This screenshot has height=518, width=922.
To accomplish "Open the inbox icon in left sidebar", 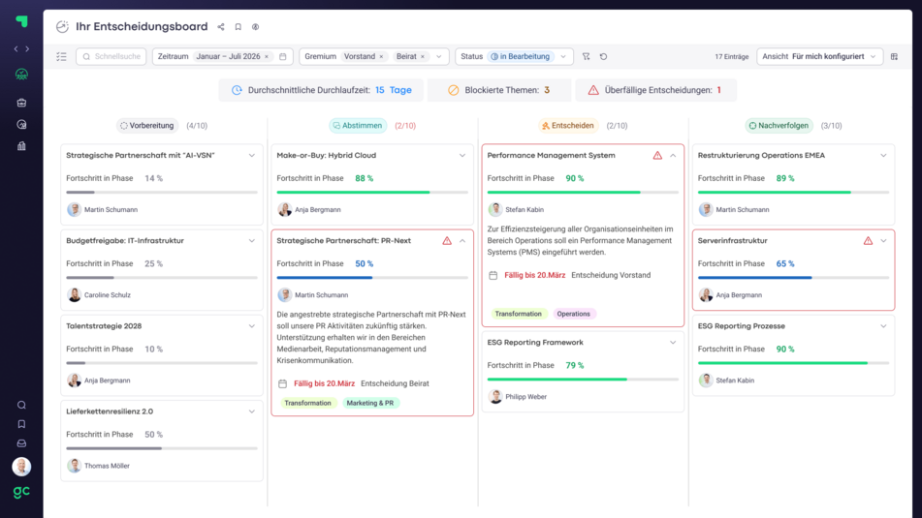I will point(21,443).
